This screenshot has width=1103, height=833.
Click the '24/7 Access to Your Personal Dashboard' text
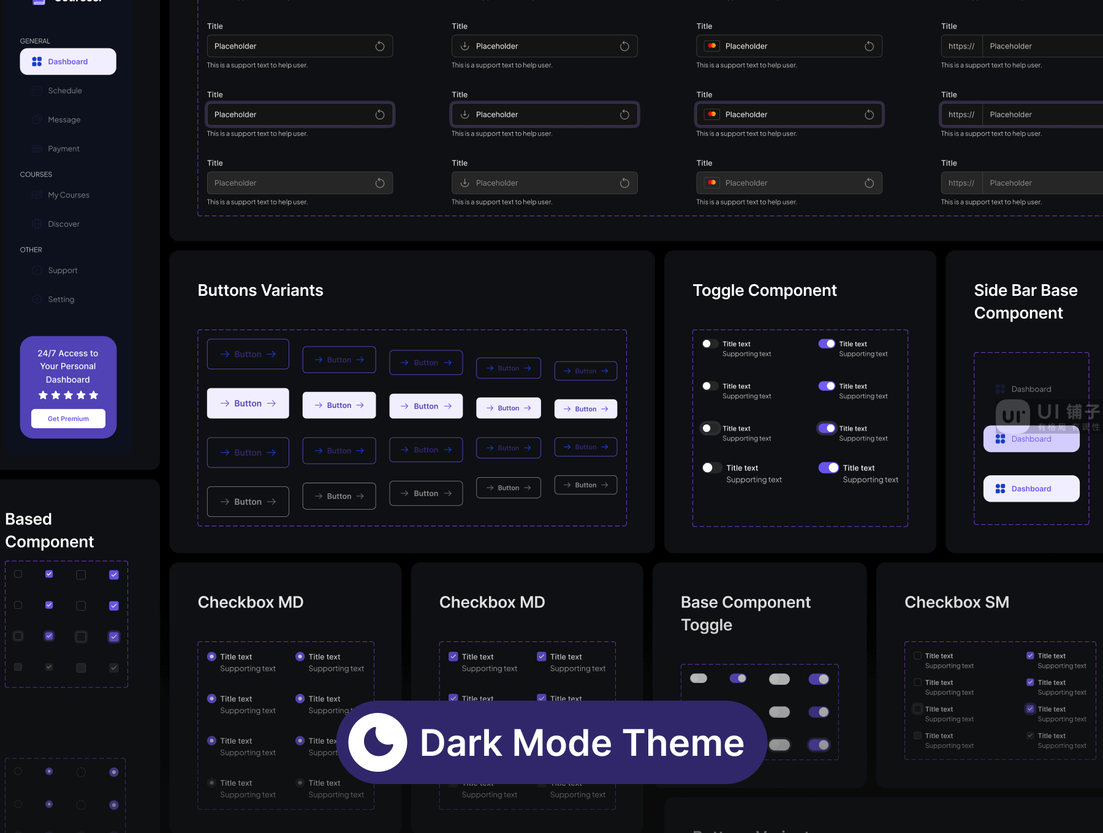[x=68, y=366]
